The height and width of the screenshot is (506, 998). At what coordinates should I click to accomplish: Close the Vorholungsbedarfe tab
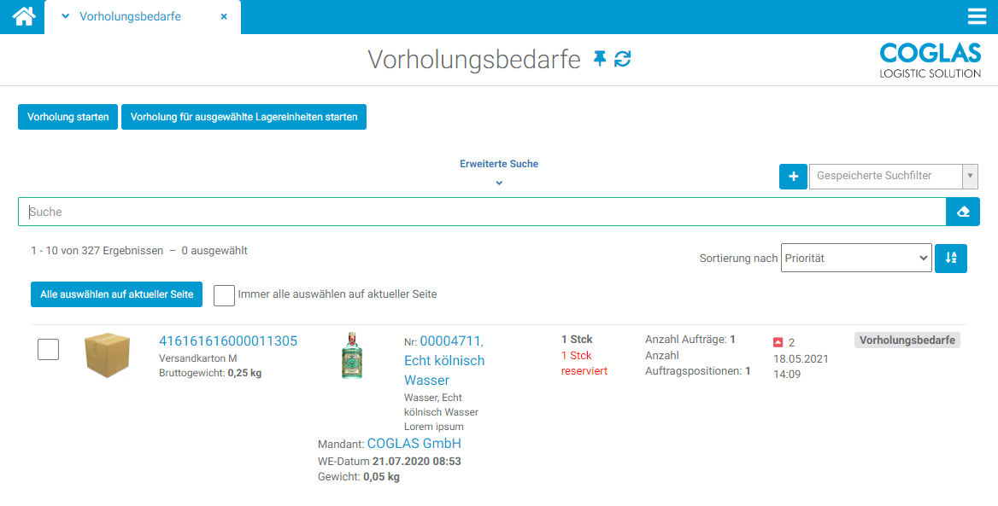(x=224, y=16)
